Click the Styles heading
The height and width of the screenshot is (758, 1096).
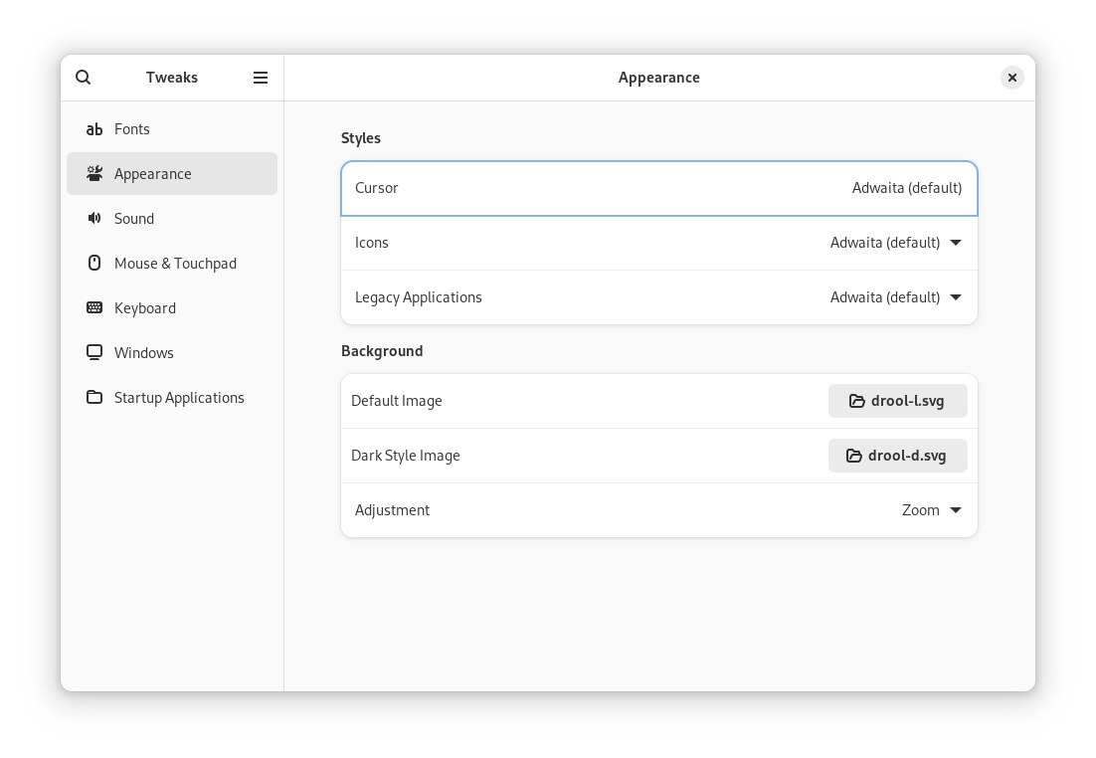(361, 138)
